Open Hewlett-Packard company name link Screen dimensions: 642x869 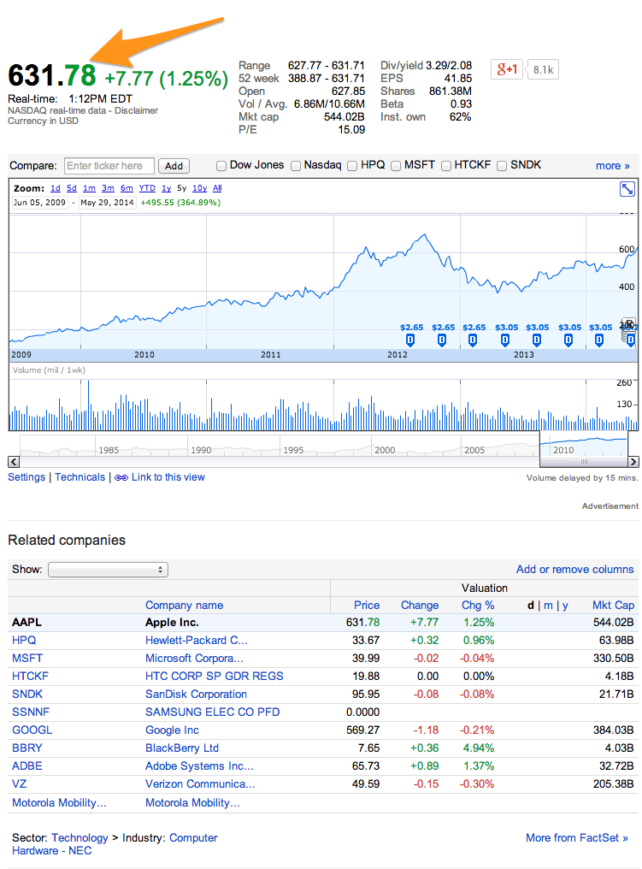(196, 640)
